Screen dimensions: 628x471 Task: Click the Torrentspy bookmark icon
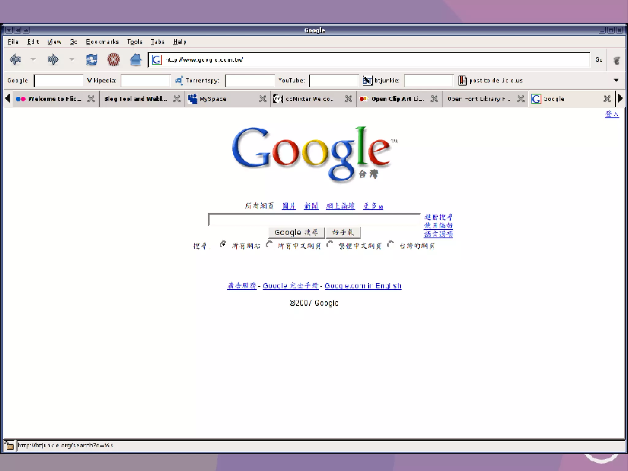pyautogui.click(x=179, y=80)
